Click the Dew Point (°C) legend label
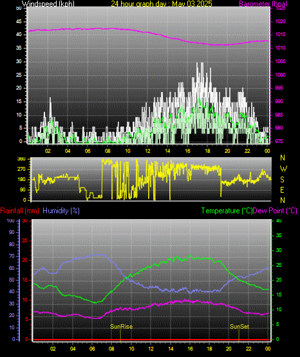 point(275,211)
